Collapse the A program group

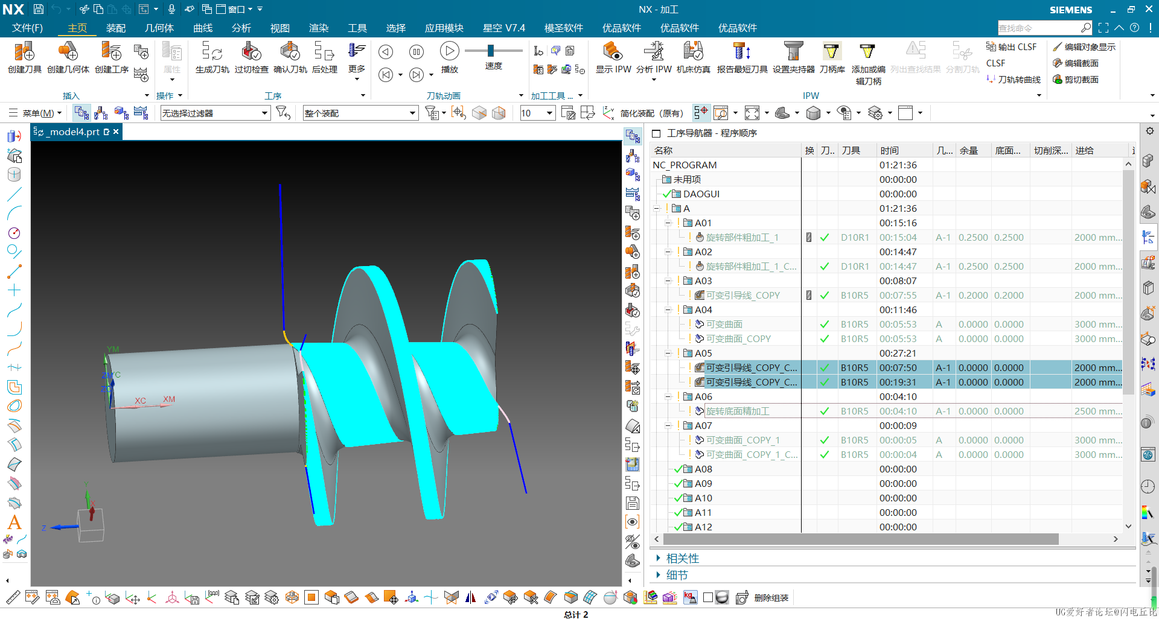[657, 209]
